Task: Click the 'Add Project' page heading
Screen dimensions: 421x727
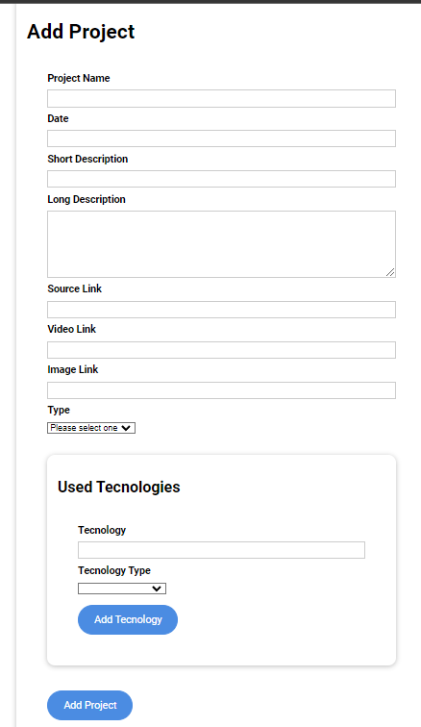Action: [81, 32]
